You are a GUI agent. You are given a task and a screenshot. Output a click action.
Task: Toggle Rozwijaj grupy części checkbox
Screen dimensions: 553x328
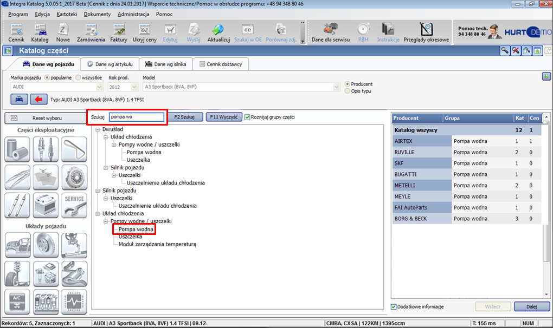(x=247, y=117)
